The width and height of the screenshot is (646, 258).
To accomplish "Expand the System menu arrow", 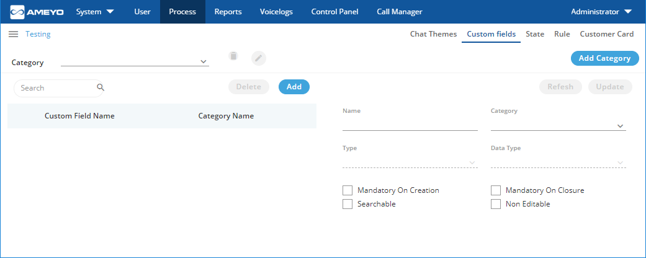I will (x=110, y=12).
